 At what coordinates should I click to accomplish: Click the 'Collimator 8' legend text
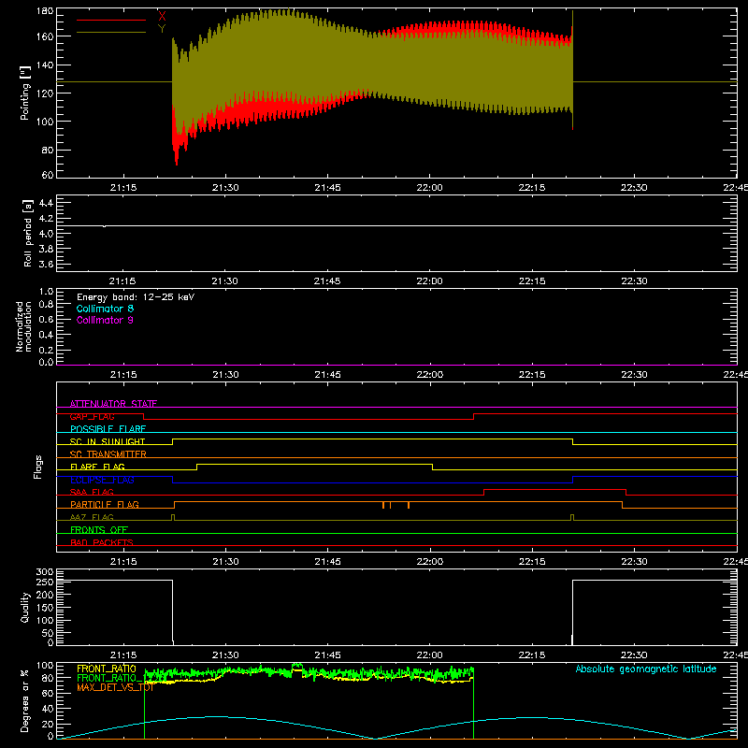105,309
